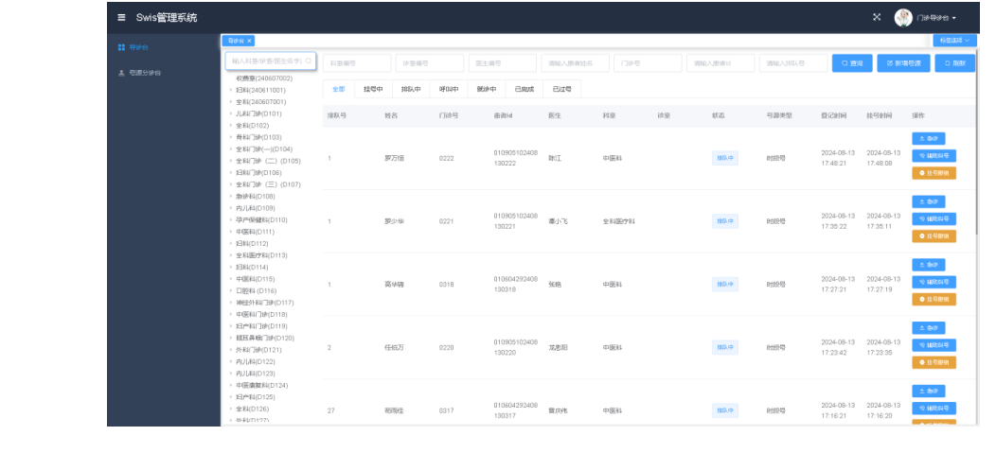Click the 刷新 refresh button
The height and width of the screenshot is (453, 996).
954,63
